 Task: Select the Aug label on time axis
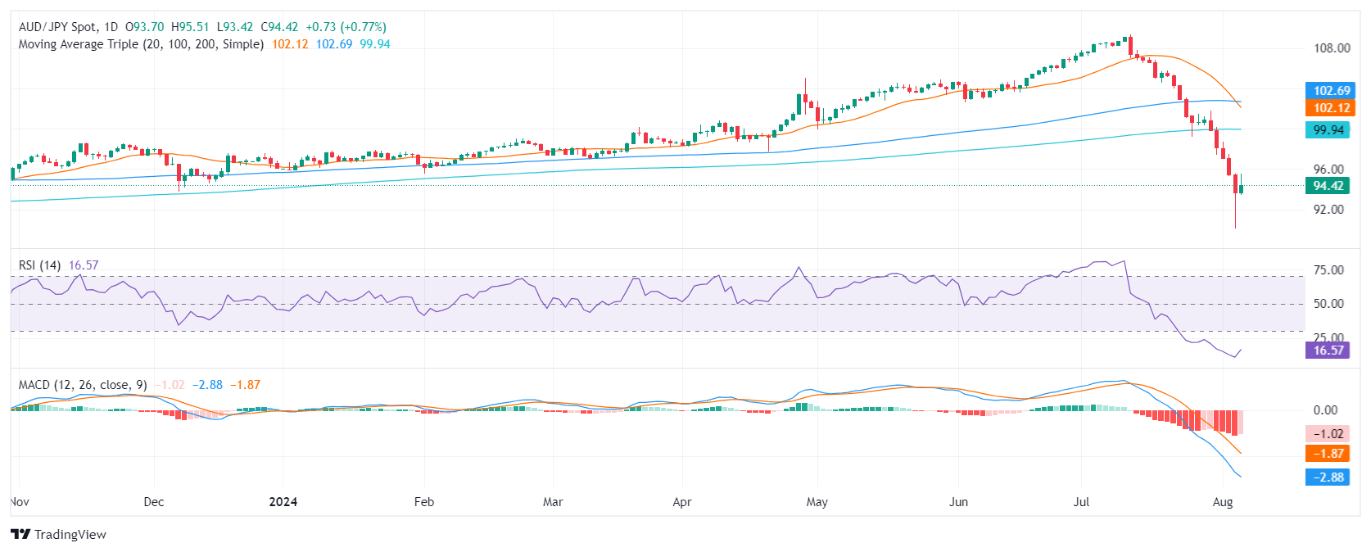coord(1222,502)
